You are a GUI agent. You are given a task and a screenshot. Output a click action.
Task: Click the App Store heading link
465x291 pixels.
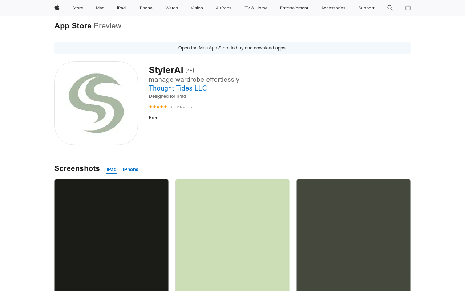click(73, 26)
